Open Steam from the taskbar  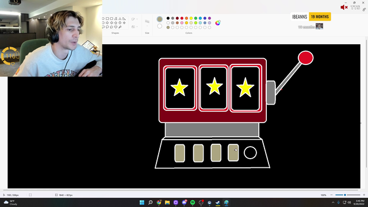(218, 202)
